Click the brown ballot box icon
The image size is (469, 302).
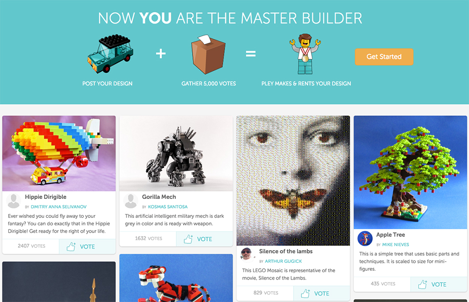(208, 54)
